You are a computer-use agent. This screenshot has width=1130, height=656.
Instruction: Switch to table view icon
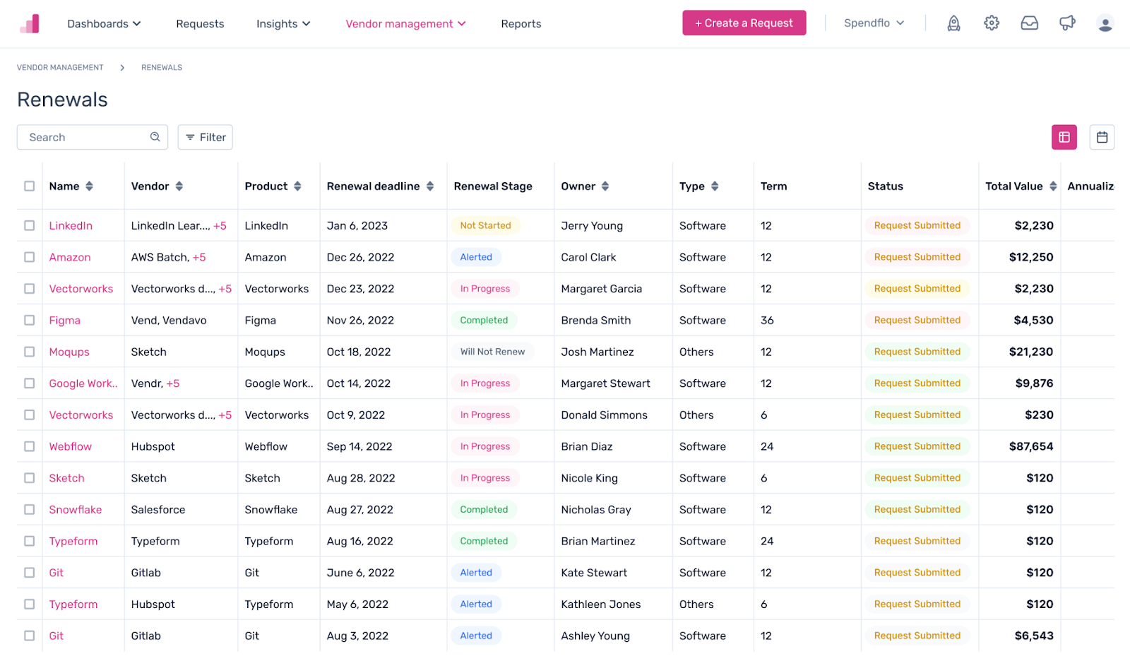[x=1064, y=137]
